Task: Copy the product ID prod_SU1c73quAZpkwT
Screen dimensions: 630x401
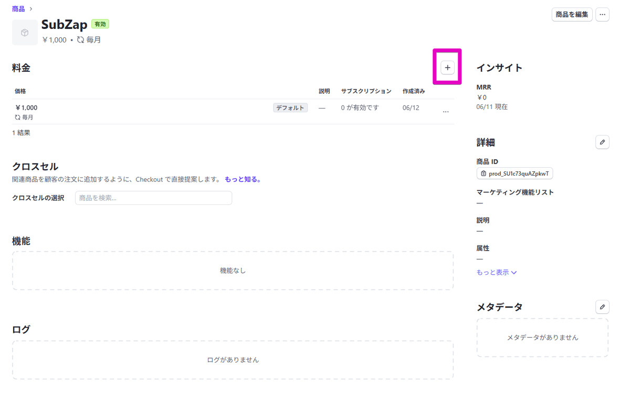Action: tap(514, 174)
